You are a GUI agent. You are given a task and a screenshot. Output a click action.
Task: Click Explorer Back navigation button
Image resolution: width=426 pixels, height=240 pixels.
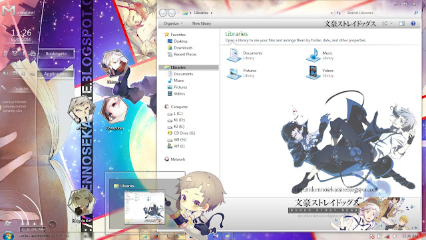tap(162, 13)
